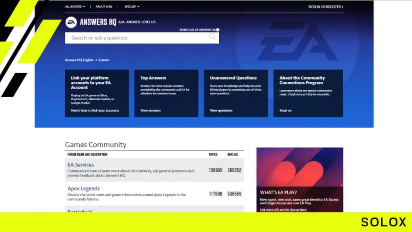412x232 pixels.
Task: Click Read on in Community Connections card
Action: (x=285, y=110)
